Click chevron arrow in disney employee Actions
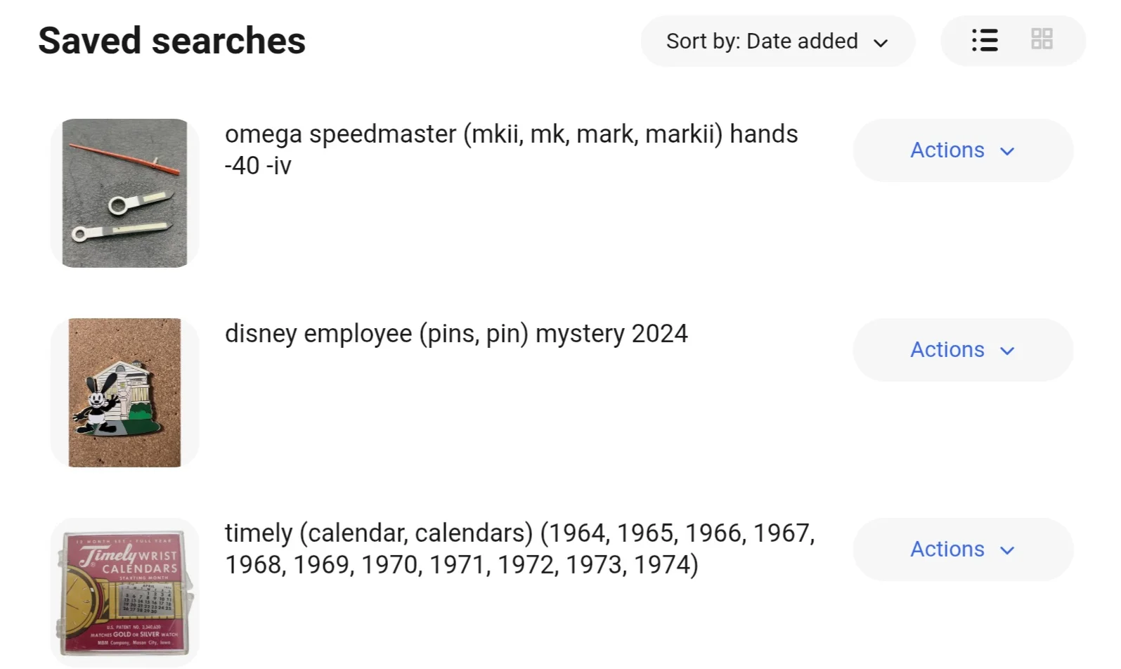The width and height of the screenshot is (1121, 669). tap(1007, 351)
